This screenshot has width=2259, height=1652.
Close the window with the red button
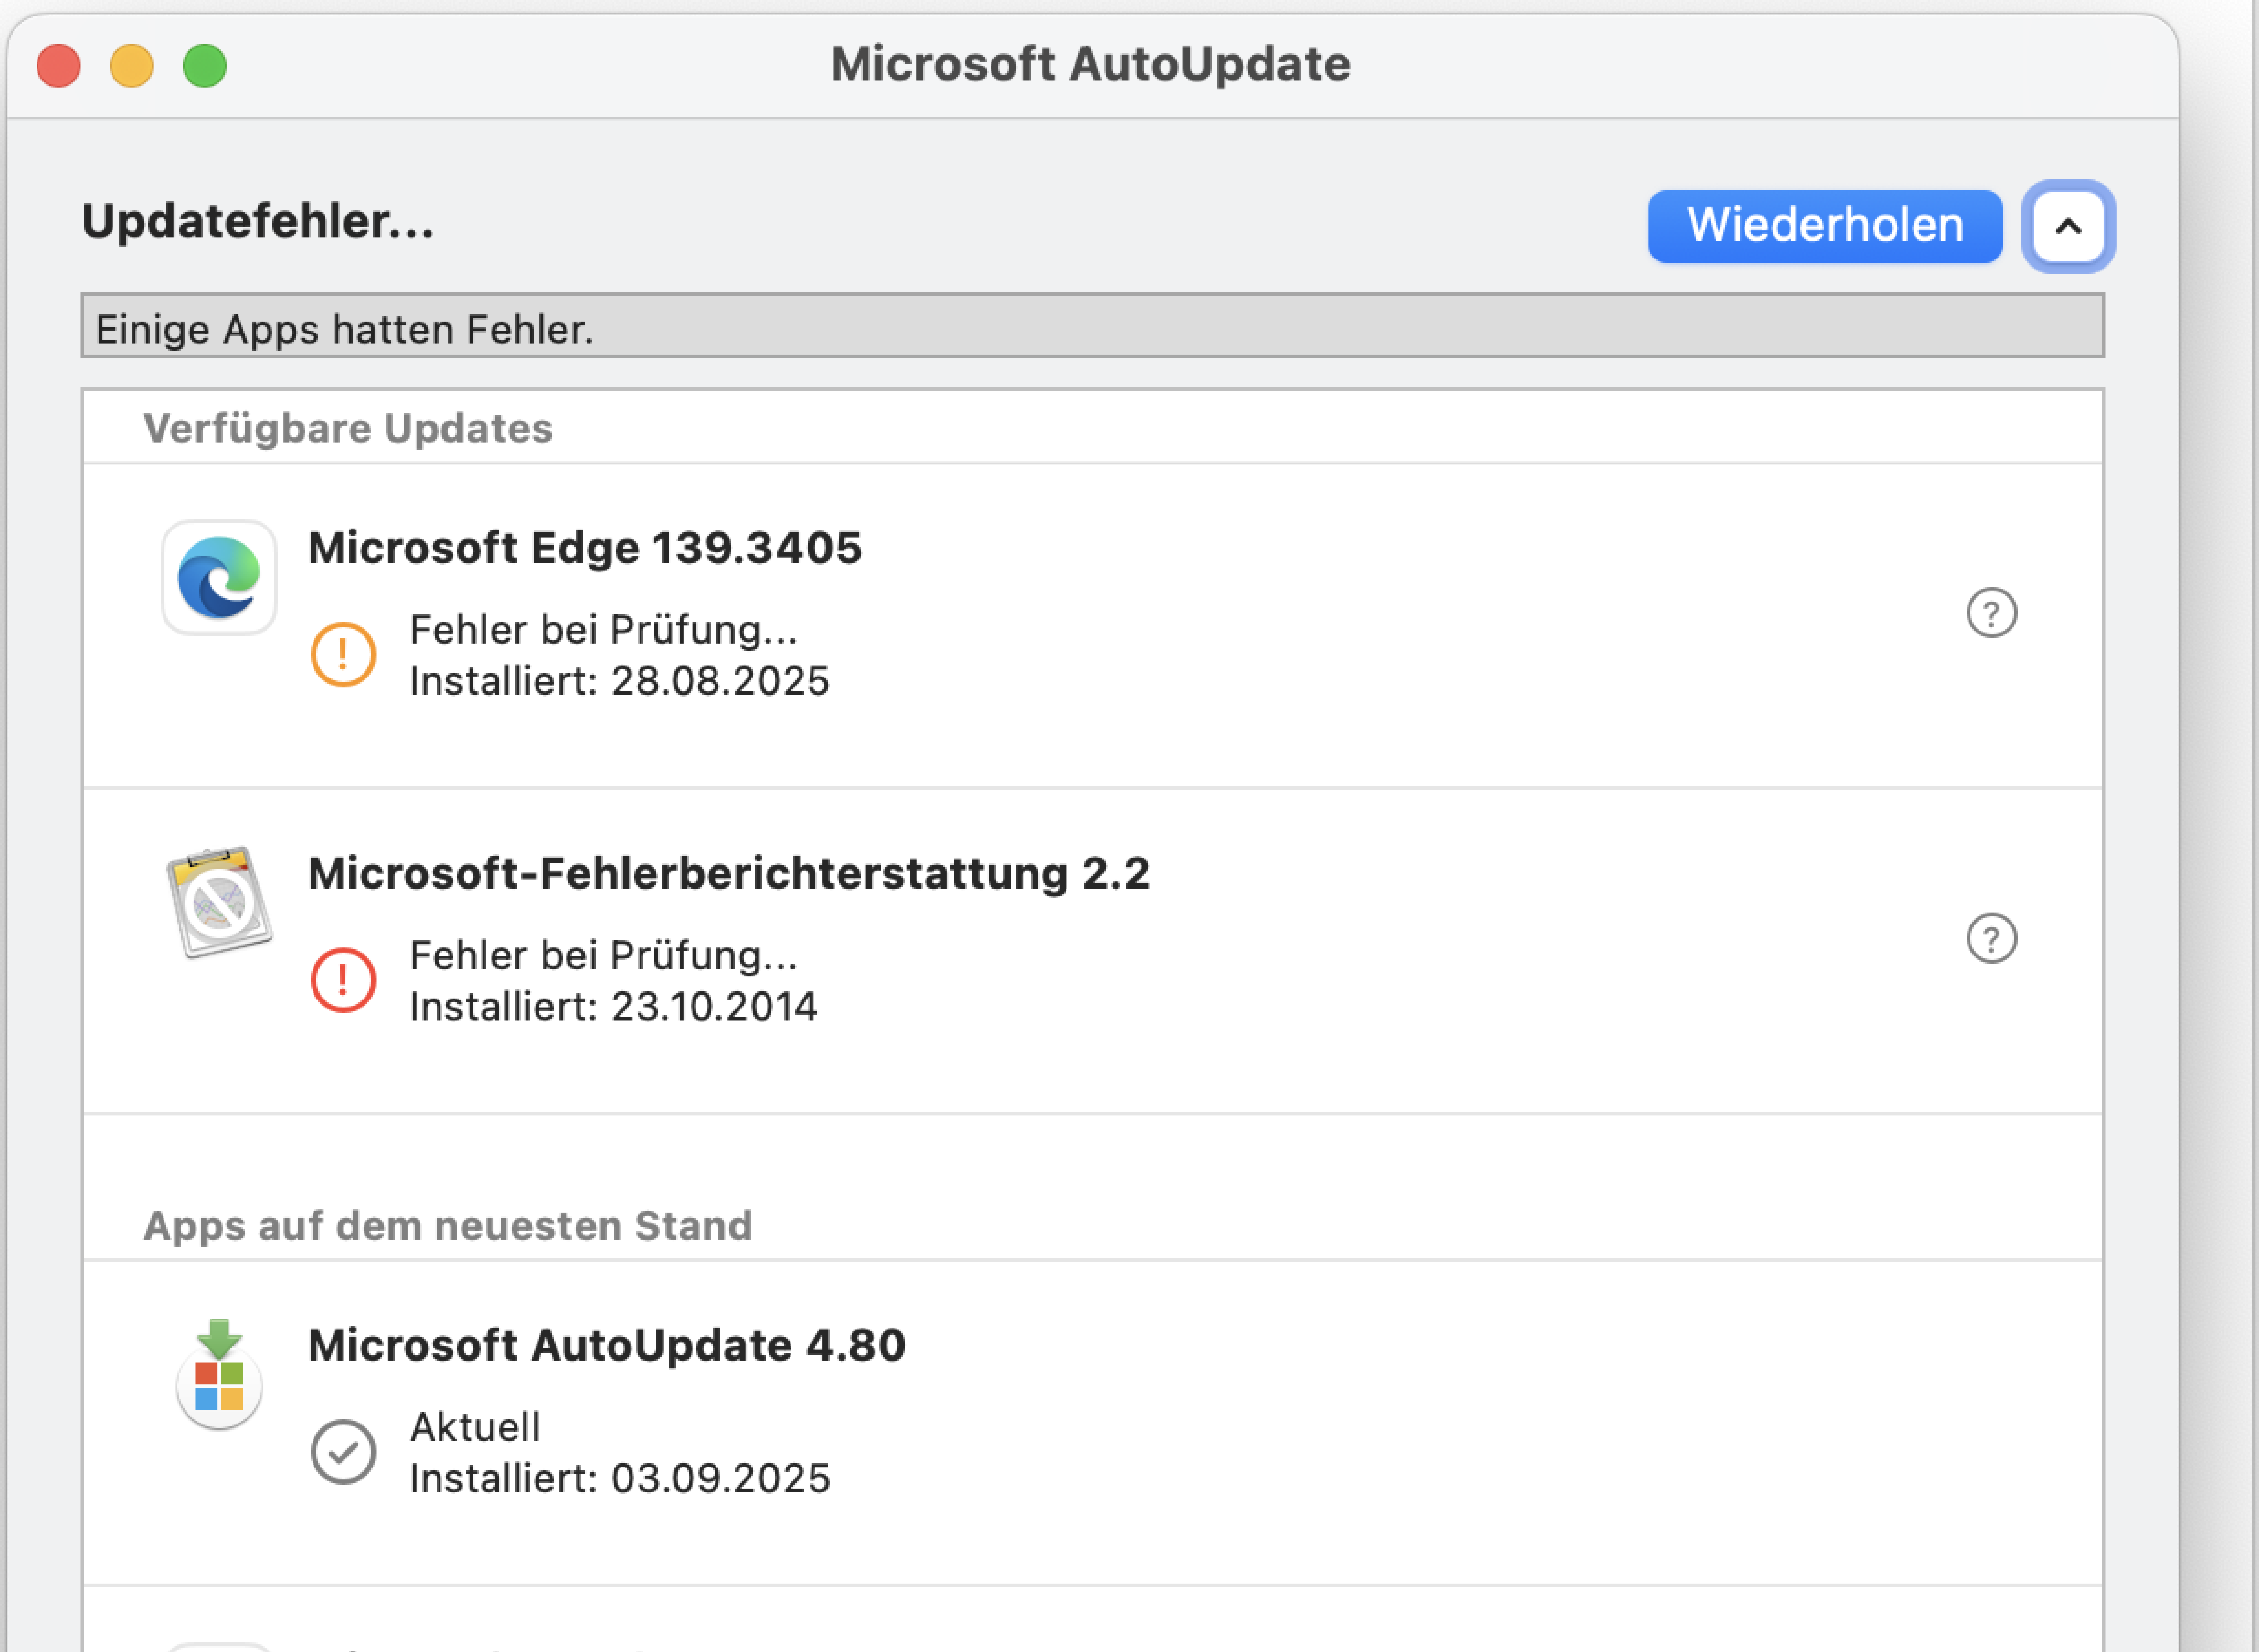[x=58, y=66]
